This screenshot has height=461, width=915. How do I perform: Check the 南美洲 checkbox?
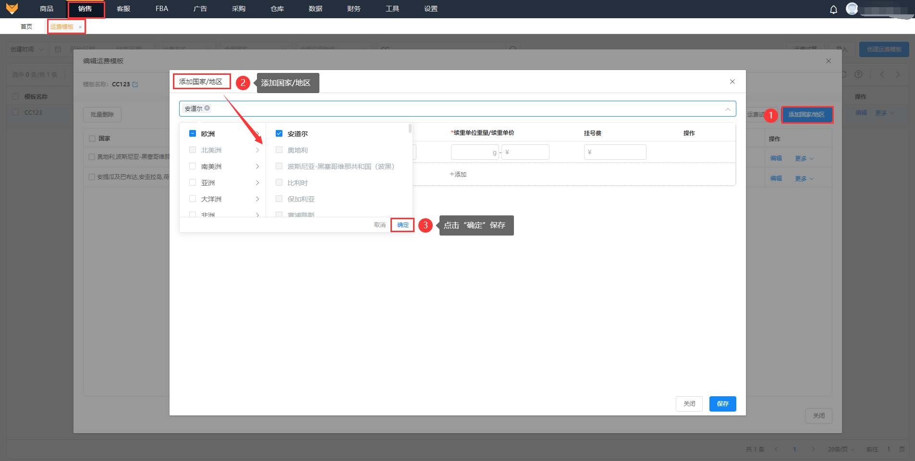point(193,166)
